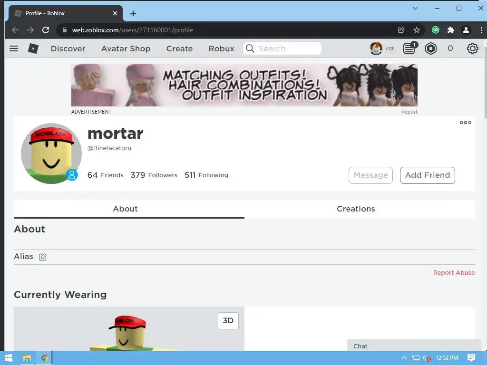The image size is (487, 365).
Task: Reload the page with refresh icon
Action: click(46, 30)
